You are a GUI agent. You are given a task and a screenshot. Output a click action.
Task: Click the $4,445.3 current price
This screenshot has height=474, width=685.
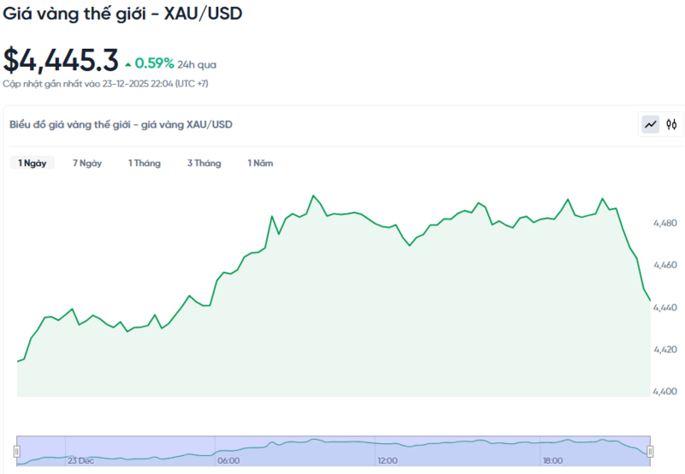pyautogui.click(x=61, y=60)
